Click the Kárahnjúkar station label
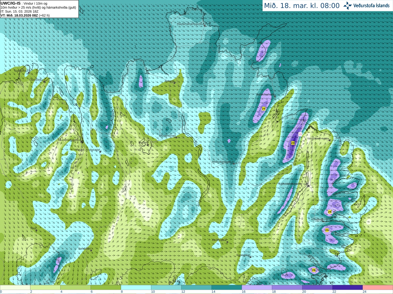Image resolution: width=393 pixels, height=294 pixels. [x=220, y=240]
